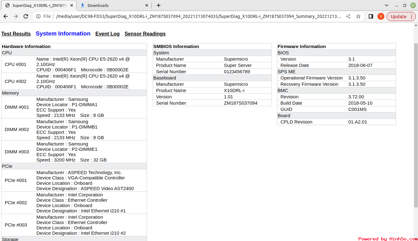Click the BMC revision 3.72.00 value
The image size is (418, 241).
[x=356, y=97]
